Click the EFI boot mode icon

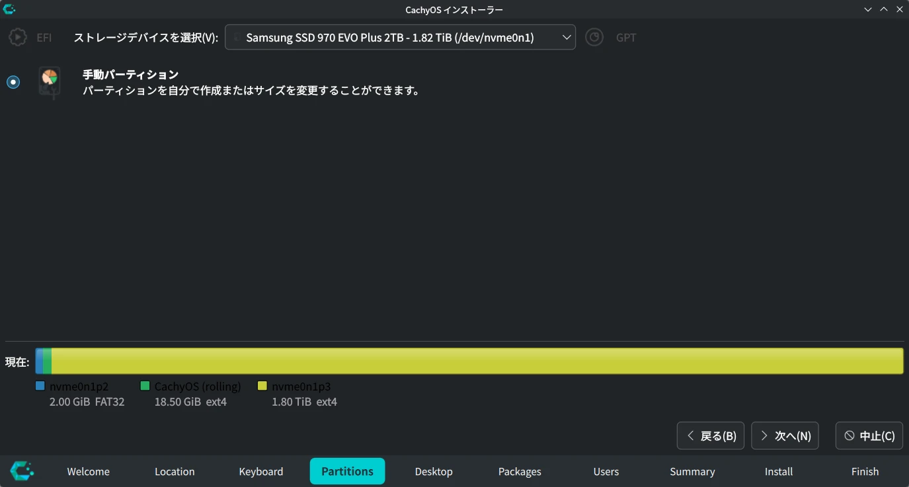tap(18, 37)
